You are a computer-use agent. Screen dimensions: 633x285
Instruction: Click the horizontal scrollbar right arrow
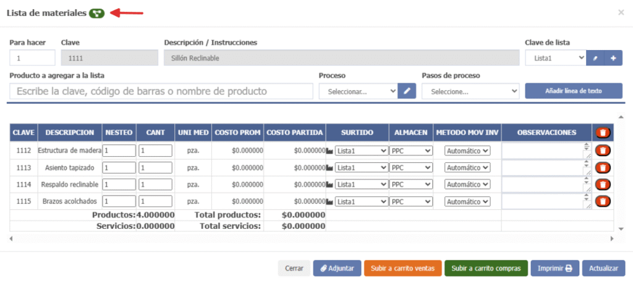tap(612, 239)
